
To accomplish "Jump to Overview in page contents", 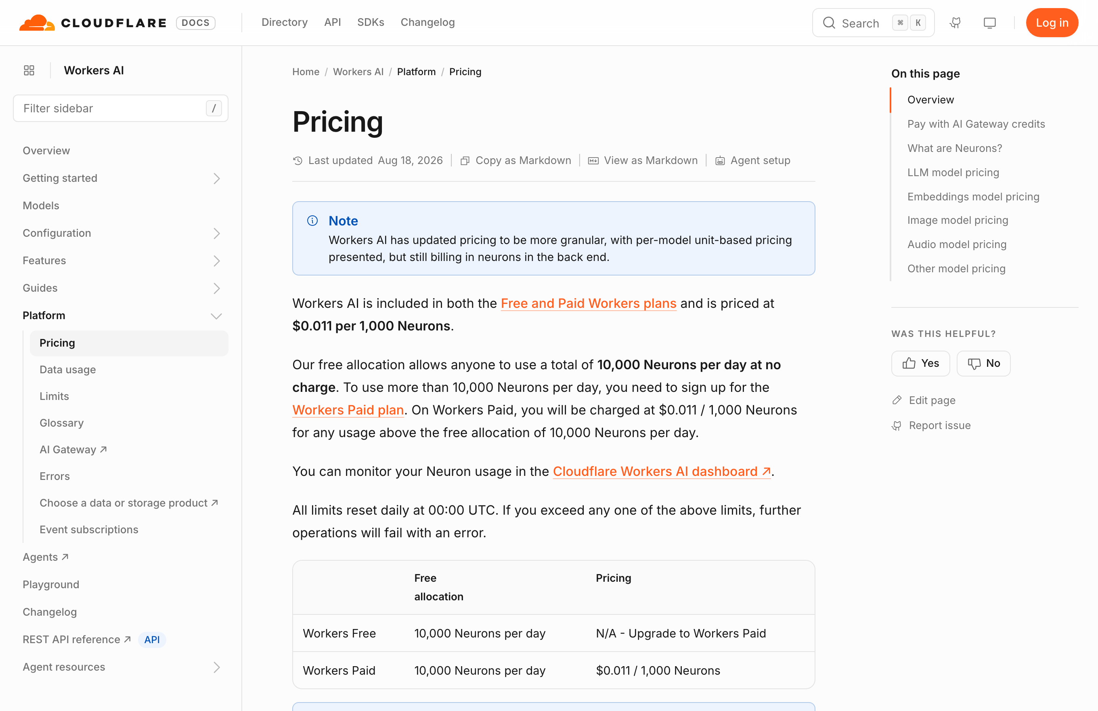I will pos(930,100).
